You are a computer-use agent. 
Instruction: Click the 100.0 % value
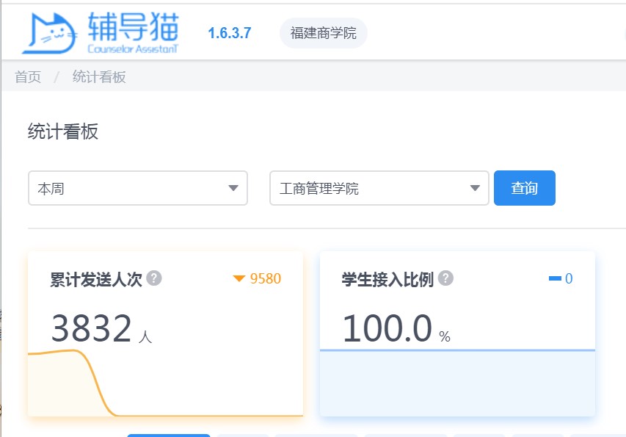pyautogui.click(x=396, y=329)
